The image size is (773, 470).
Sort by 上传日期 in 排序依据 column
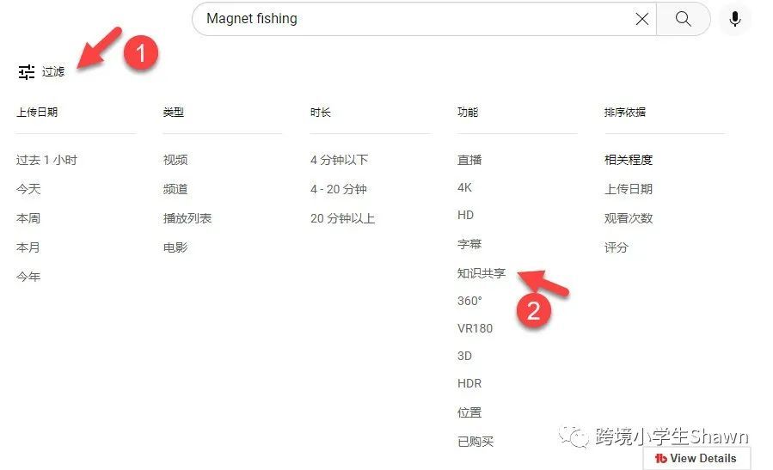[629, 189]
